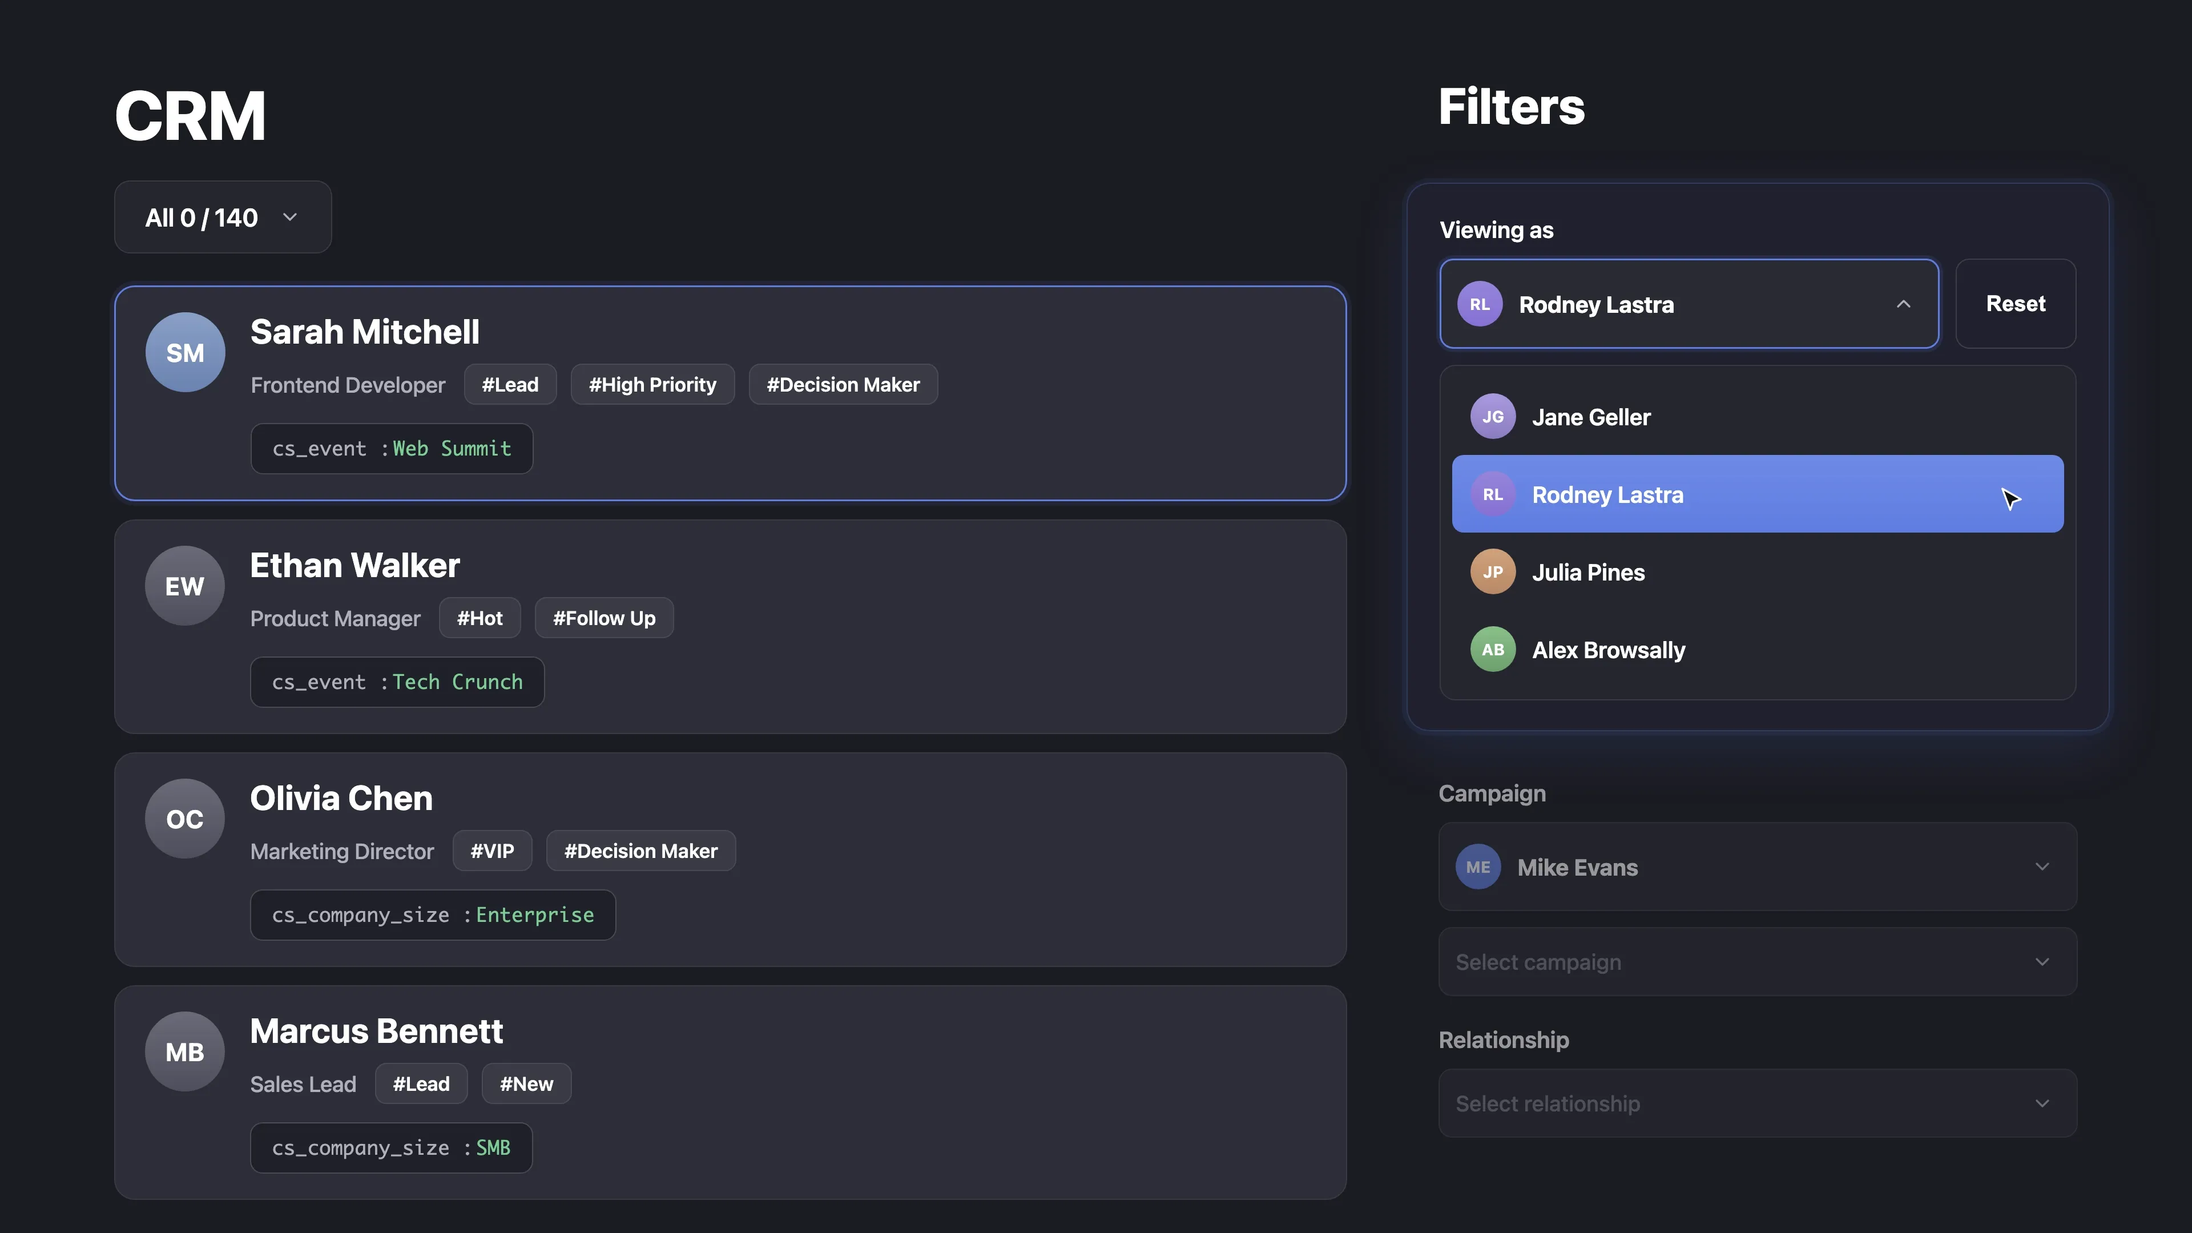Click Marcus Bennett's MB avatar
Image resolution: width=2192 pixels, height=1233 pixels.
coord(184,1051)
